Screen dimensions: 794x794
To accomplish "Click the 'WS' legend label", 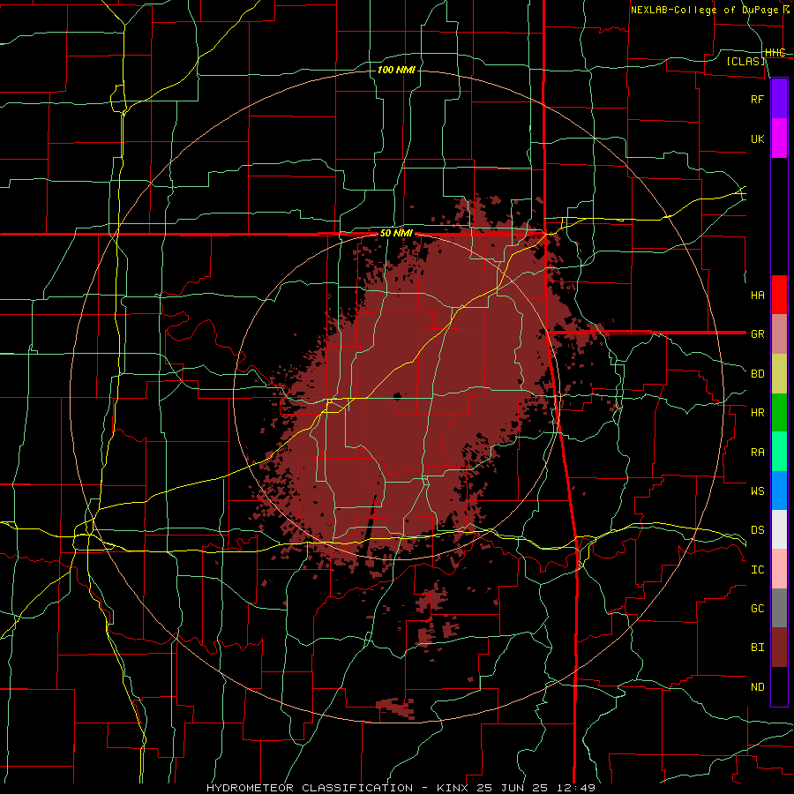I will tap(757, 491).
